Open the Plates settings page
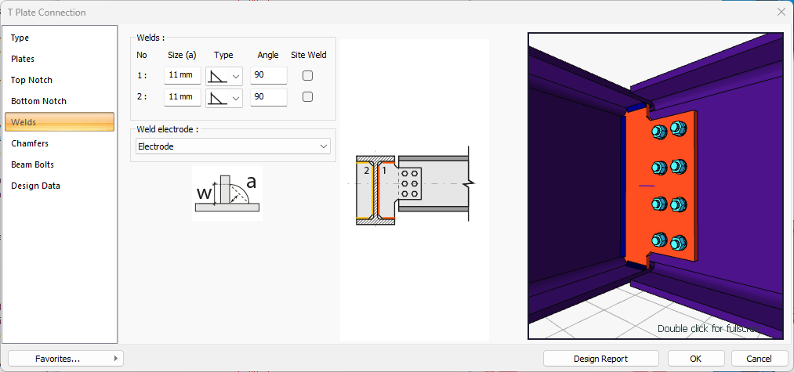This screenshot has height=372, width=794. 23,59
